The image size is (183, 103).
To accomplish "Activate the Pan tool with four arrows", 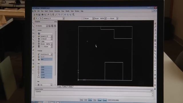I will [65, 15].
